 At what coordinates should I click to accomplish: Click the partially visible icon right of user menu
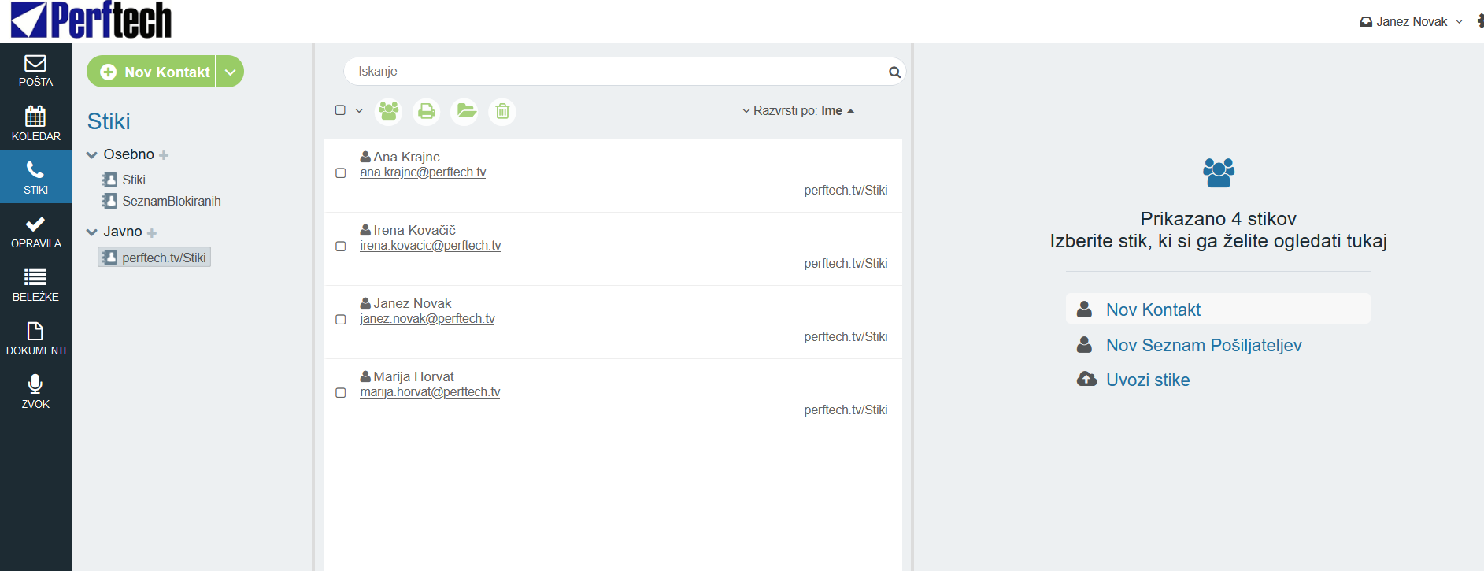tap(1480, 21)
